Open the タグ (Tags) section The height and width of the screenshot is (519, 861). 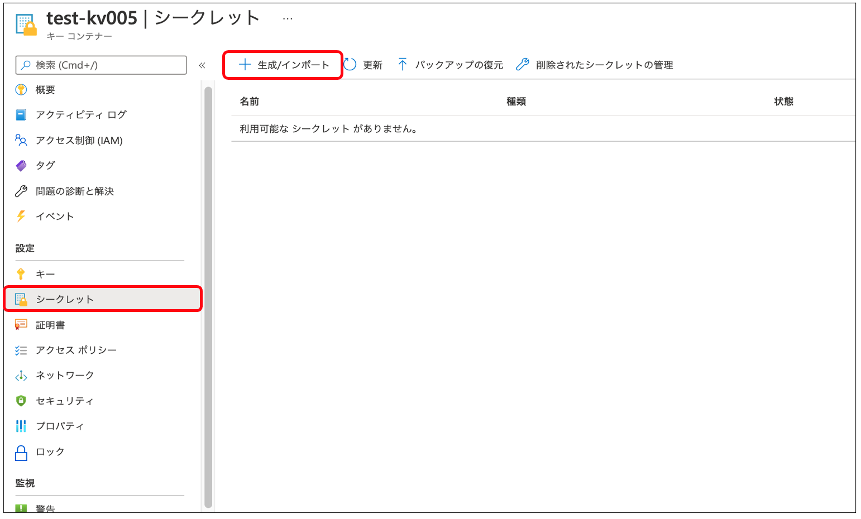[46, 165]
